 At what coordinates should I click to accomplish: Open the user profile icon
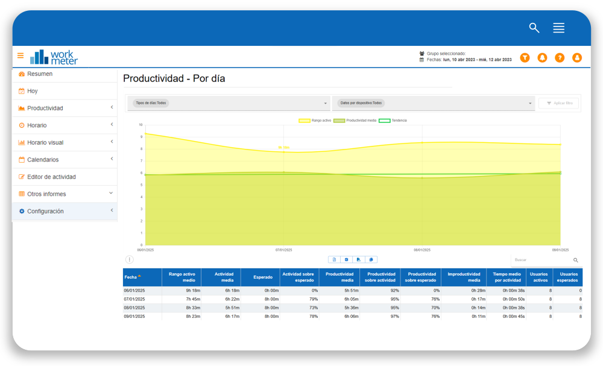[x=577, y=57]
